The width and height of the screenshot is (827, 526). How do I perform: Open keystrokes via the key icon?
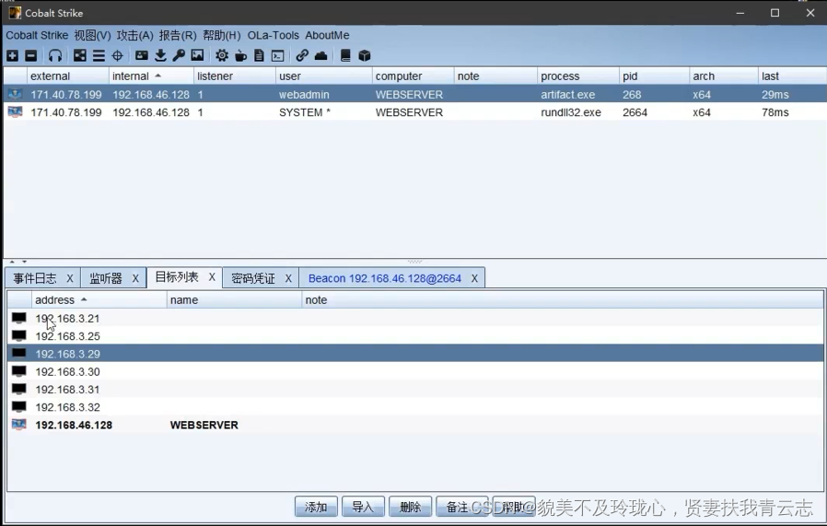pyautogui.click(x=179, y=55)
